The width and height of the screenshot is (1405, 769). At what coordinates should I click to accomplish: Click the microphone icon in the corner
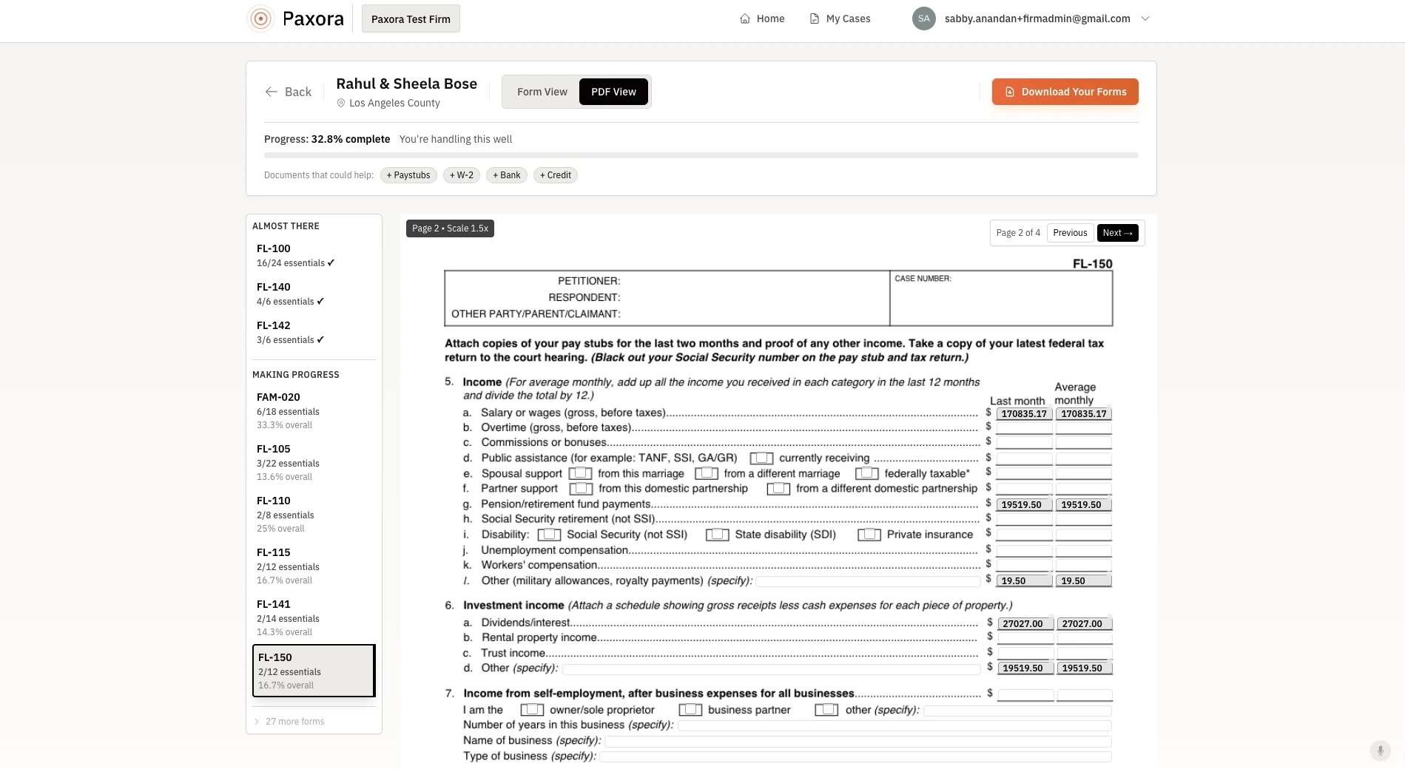click(1380, 751)
